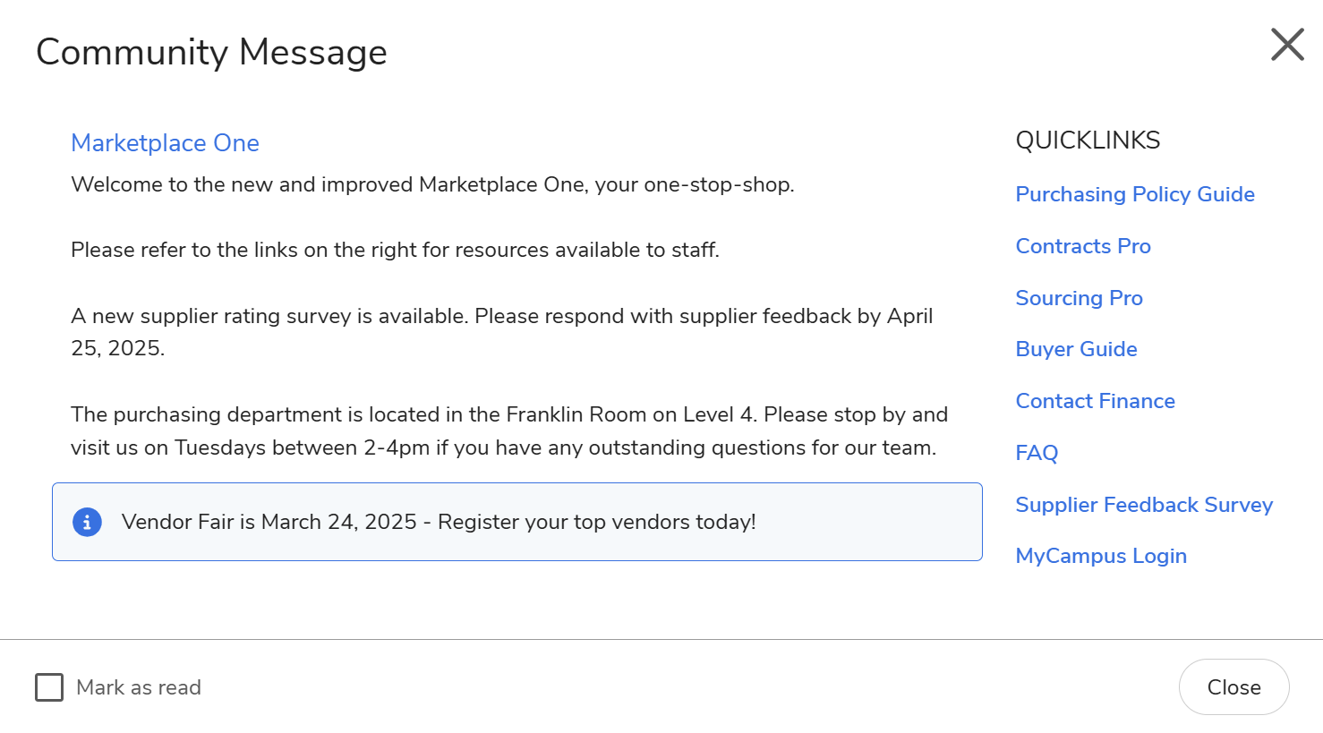This screenshot has height=733, width=1323.
Task: Open the Marketplace One heading link
Action: 165,143
